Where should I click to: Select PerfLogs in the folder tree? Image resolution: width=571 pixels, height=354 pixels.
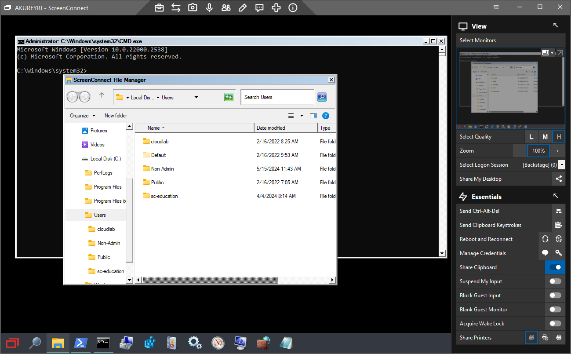click(99, 173)
